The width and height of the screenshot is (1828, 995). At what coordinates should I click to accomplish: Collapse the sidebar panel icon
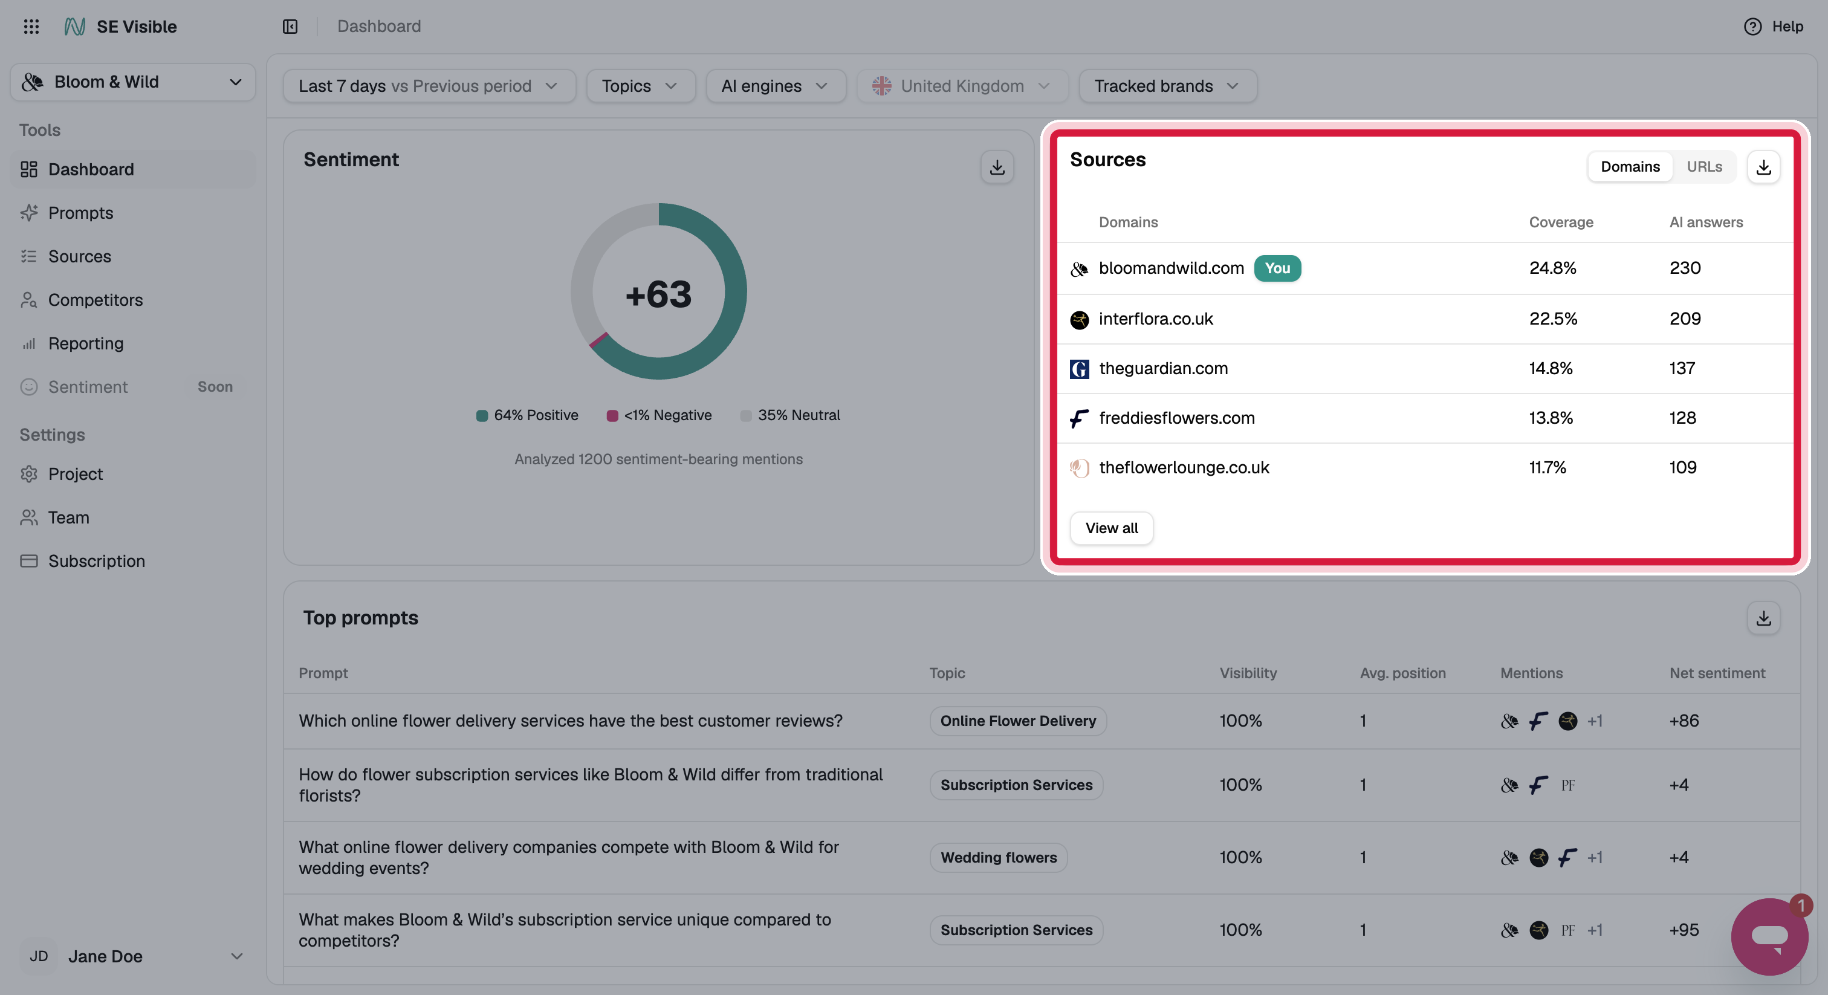click(290, 26)
